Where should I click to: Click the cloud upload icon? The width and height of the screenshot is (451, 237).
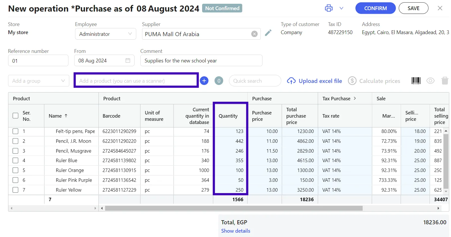(x=291, y=81)
